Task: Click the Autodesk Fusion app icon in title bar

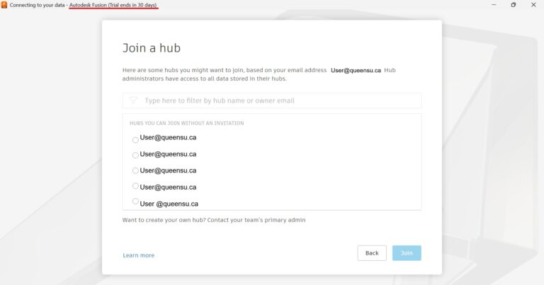Action: click(4, 5)
